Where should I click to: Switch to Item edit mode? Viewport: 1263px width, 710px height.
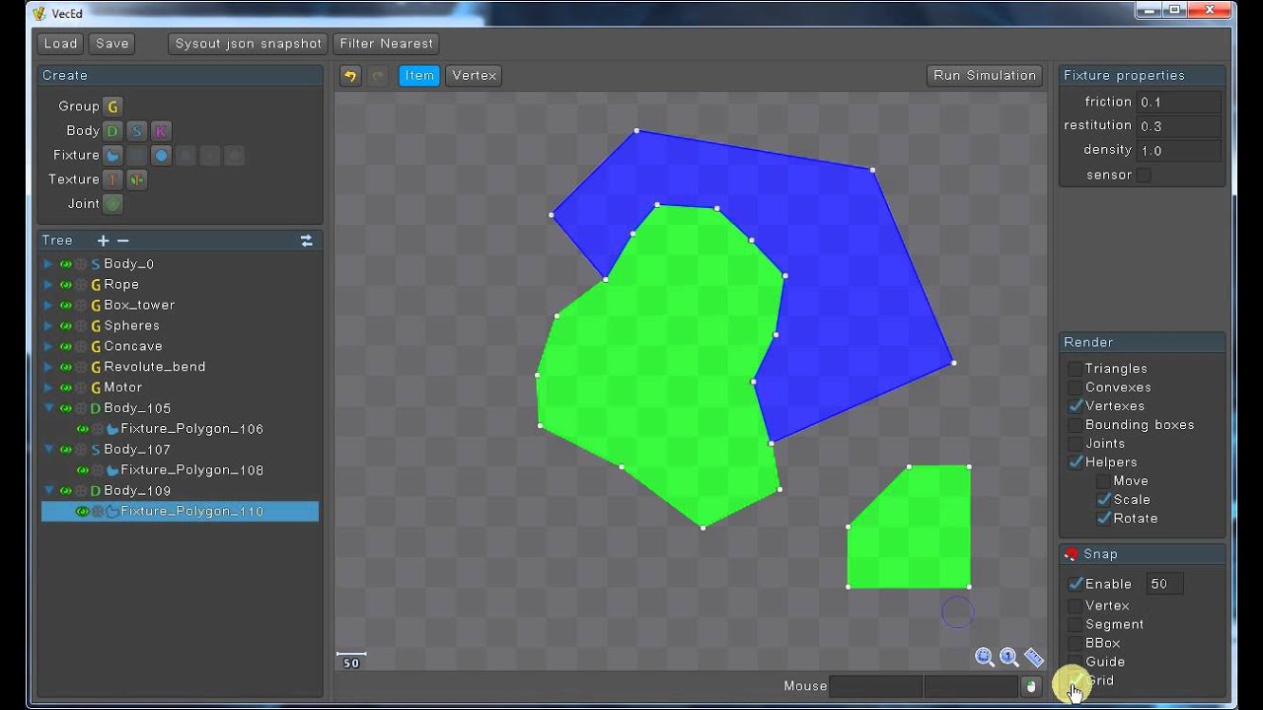(419, 76)
